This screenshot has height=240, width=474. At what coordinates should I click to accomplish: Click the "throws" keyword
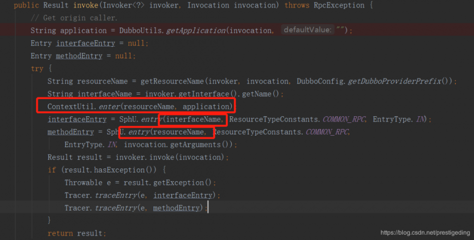[x=297, y=5]
